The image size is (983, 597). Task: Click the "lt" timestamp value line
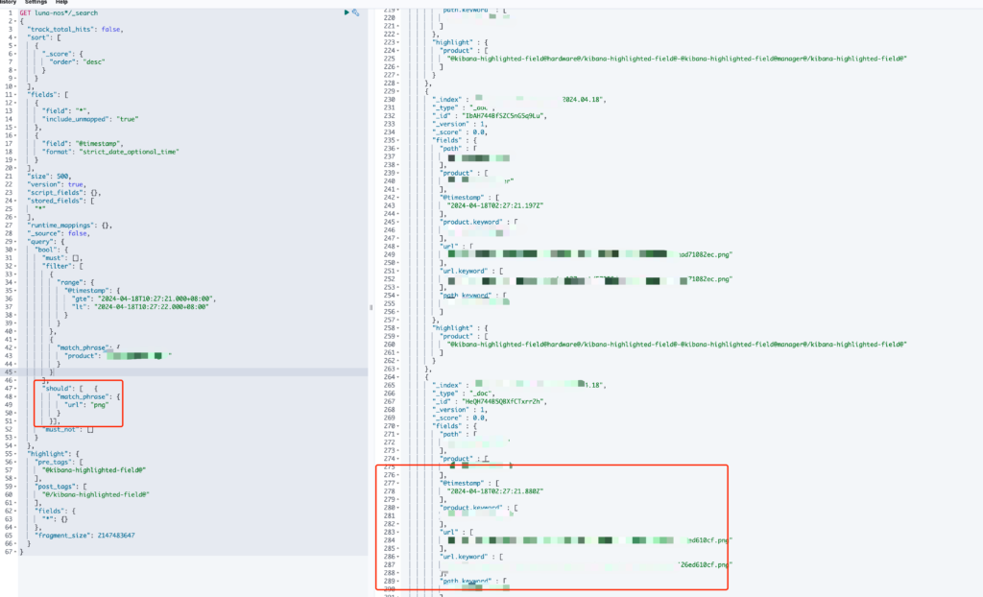pyautogui.click(x=140, y=306)
